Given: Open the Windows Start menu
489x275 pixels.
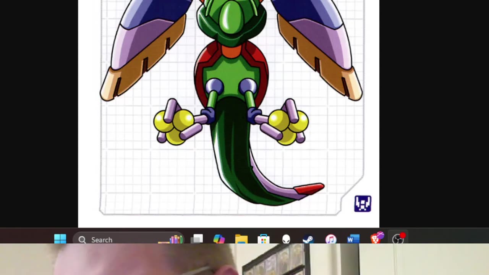Looking at the screenshot, I should coord(60,239).
